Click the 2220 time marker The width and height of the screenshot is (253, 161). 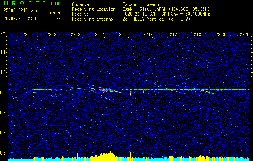pos(245,34)
